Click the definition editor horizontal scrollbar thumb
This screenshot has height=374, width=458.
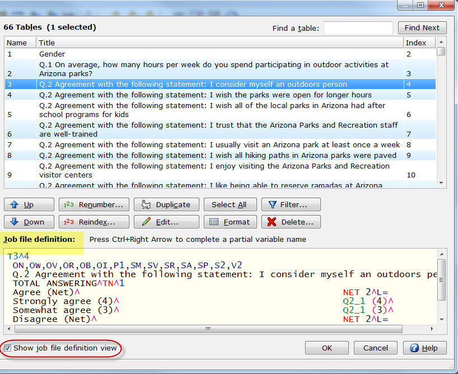pos(208,329)
